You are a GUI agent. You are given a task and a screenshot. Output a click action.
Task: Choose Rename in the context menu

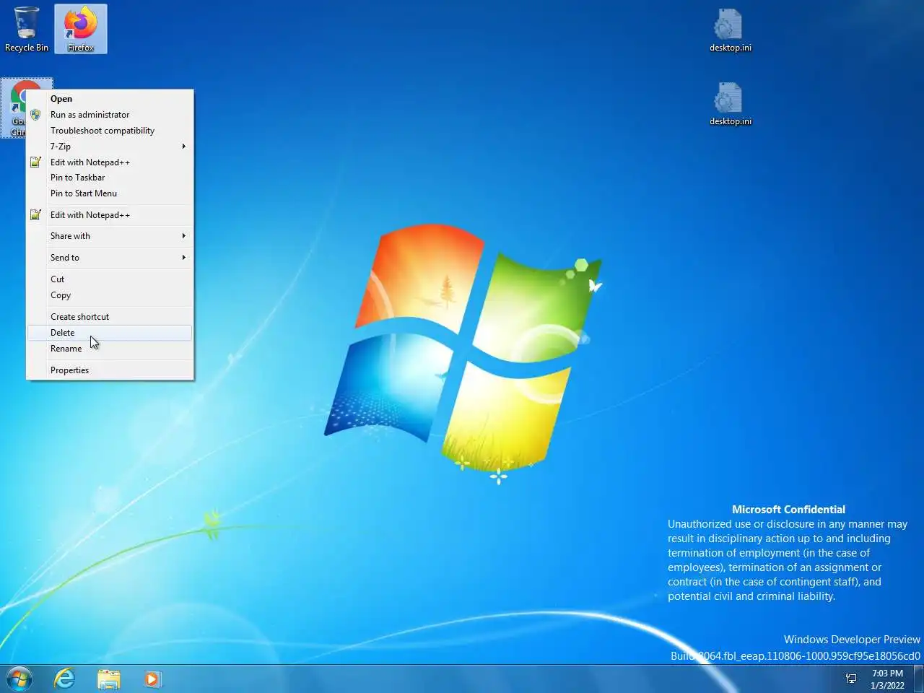(x=110, y=349)
